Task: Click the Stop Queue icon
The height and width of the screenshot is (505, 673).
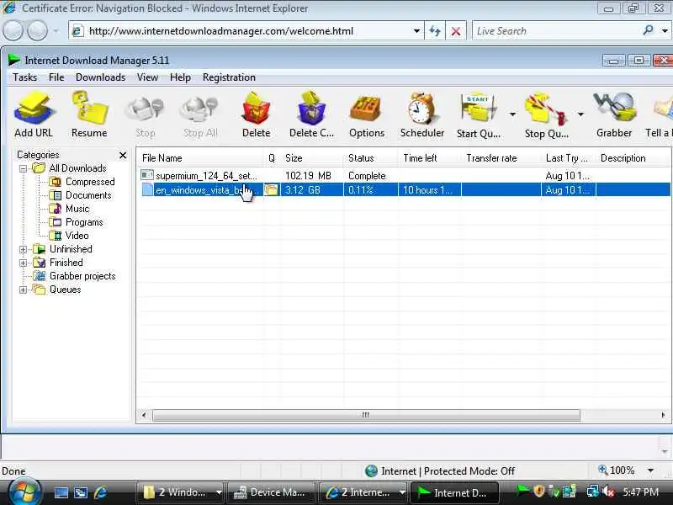Action: (x=546, y=114)
